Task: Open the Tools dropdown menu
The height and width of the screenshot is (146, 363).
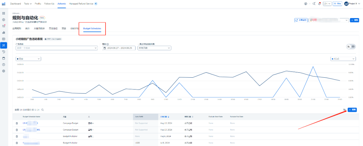Action: (28, 4)
